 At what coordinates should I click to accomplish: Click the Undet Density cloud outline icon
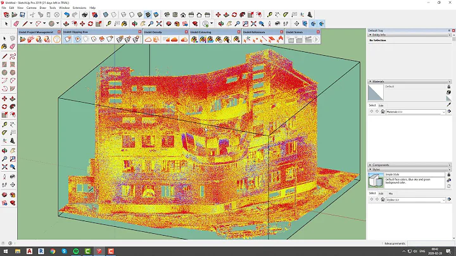pos(148,39)
